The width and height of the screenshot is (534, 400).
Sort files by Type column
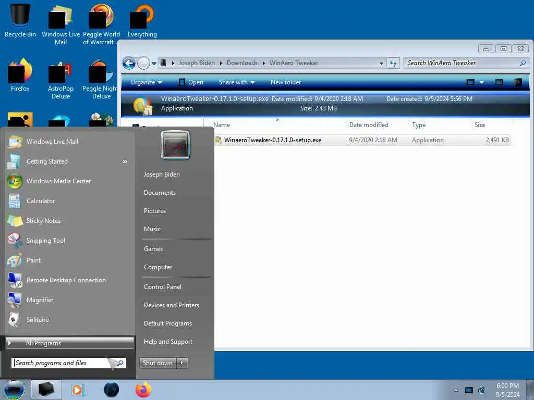tap(440, 125)
